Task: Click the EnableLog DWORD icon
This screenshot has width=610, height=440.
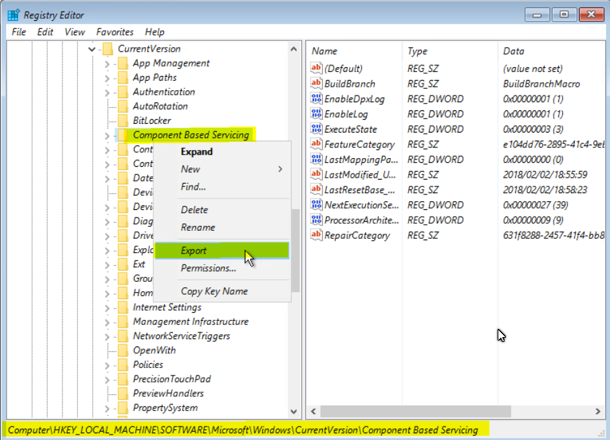Action: (x=316, y=114)
